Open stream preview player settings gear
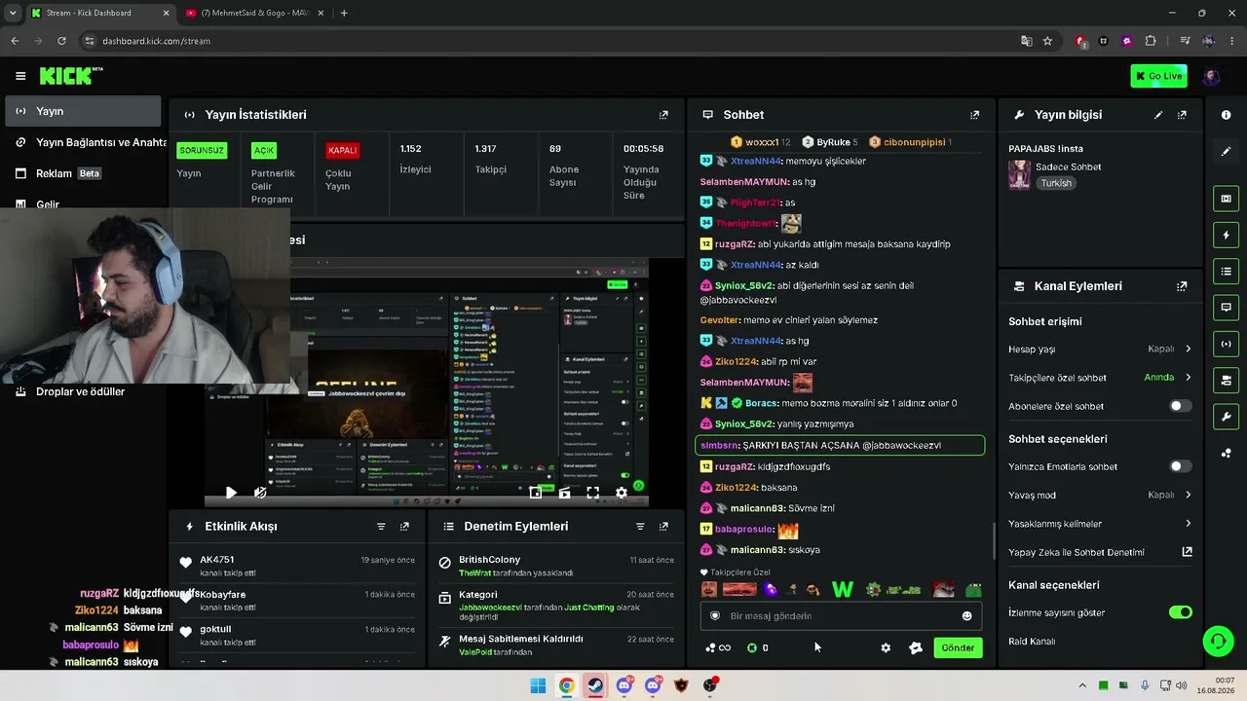Screen dimensions: 1247x701 click(x=622, y=494)
